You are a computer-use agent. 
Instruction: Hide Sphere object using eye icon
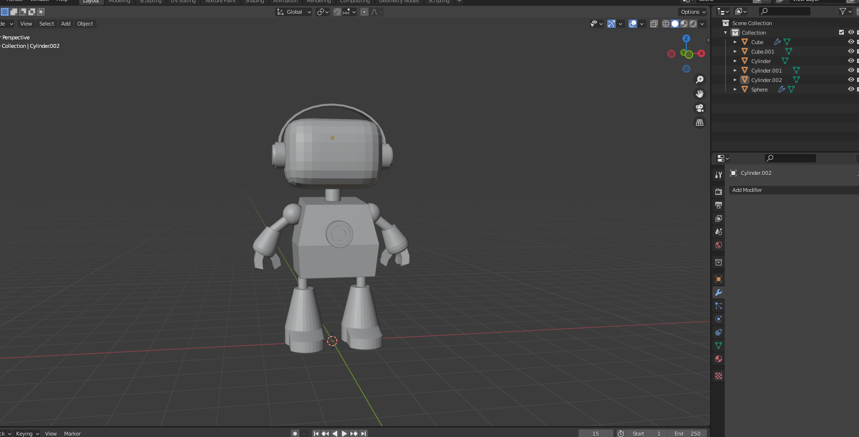[x=851, y=89]
